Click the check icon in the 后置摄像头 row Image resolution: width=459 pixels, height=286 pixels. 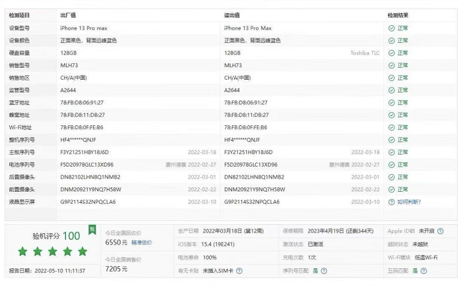pos(391,177)
